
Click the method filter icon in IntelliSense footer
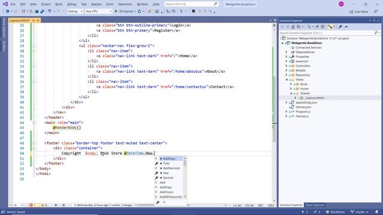click(164, 202)
